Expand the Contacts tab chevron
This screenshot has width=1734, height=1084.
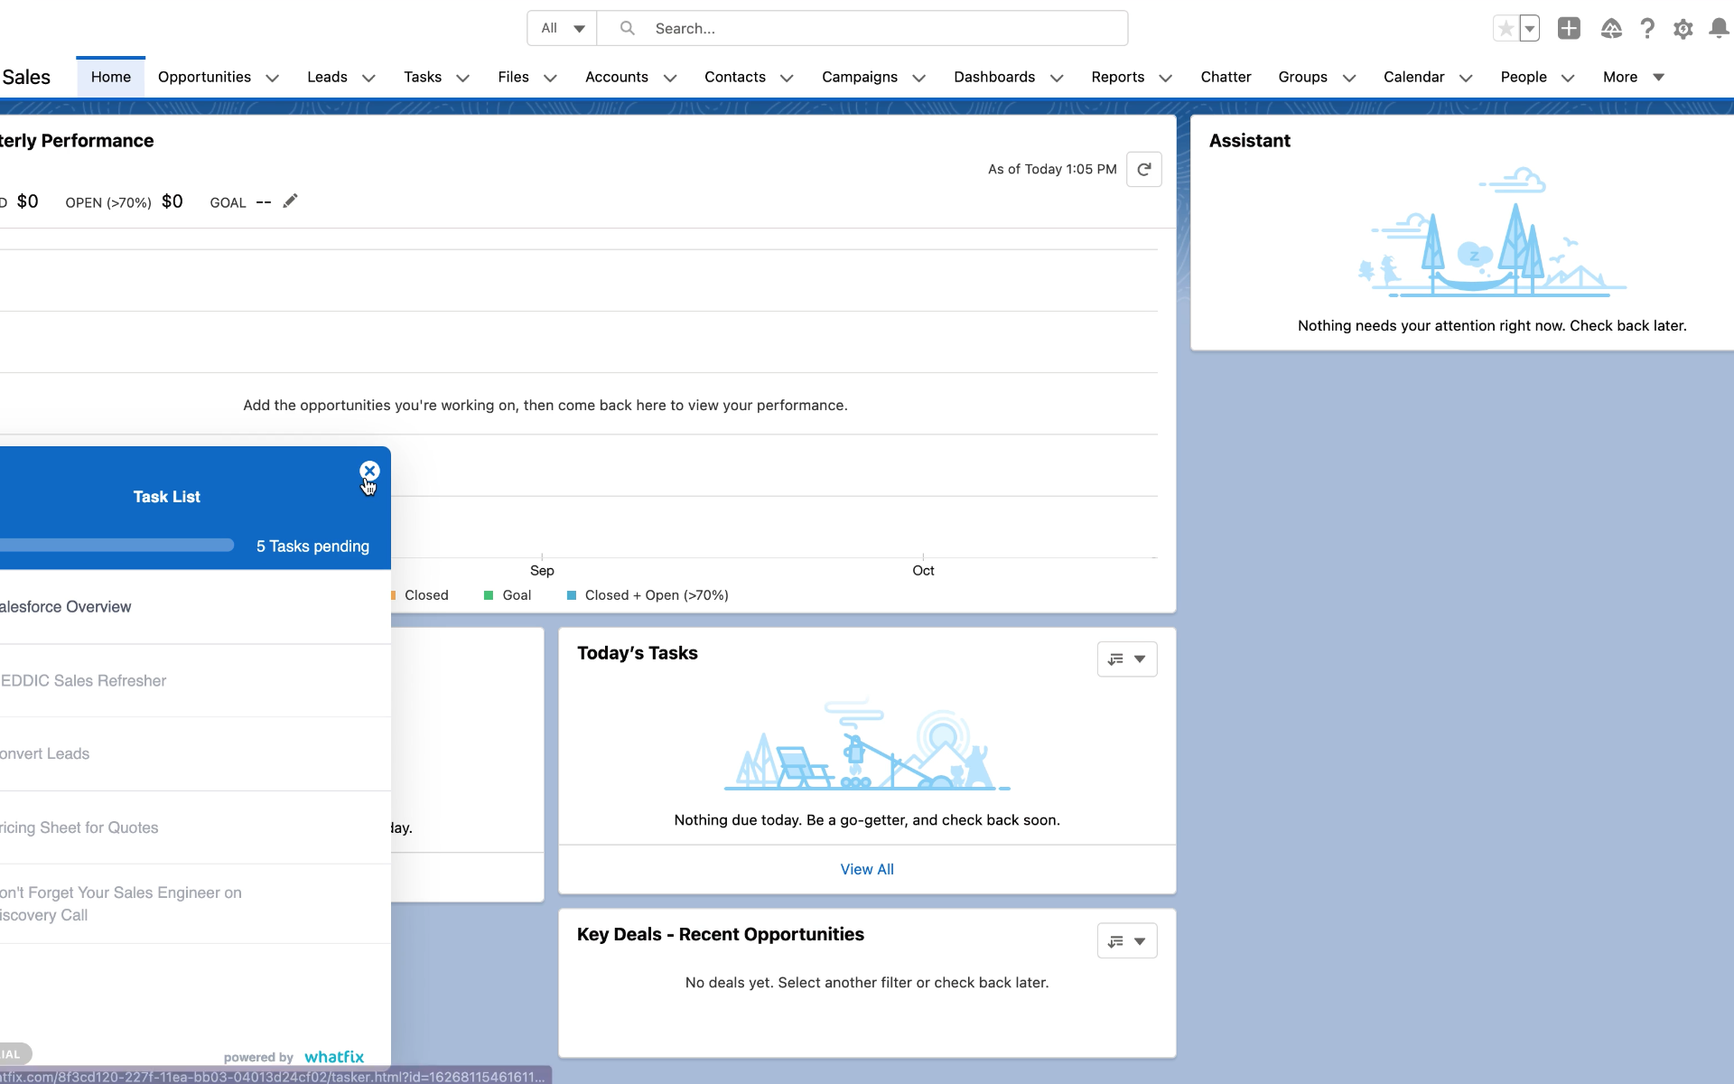787,78
